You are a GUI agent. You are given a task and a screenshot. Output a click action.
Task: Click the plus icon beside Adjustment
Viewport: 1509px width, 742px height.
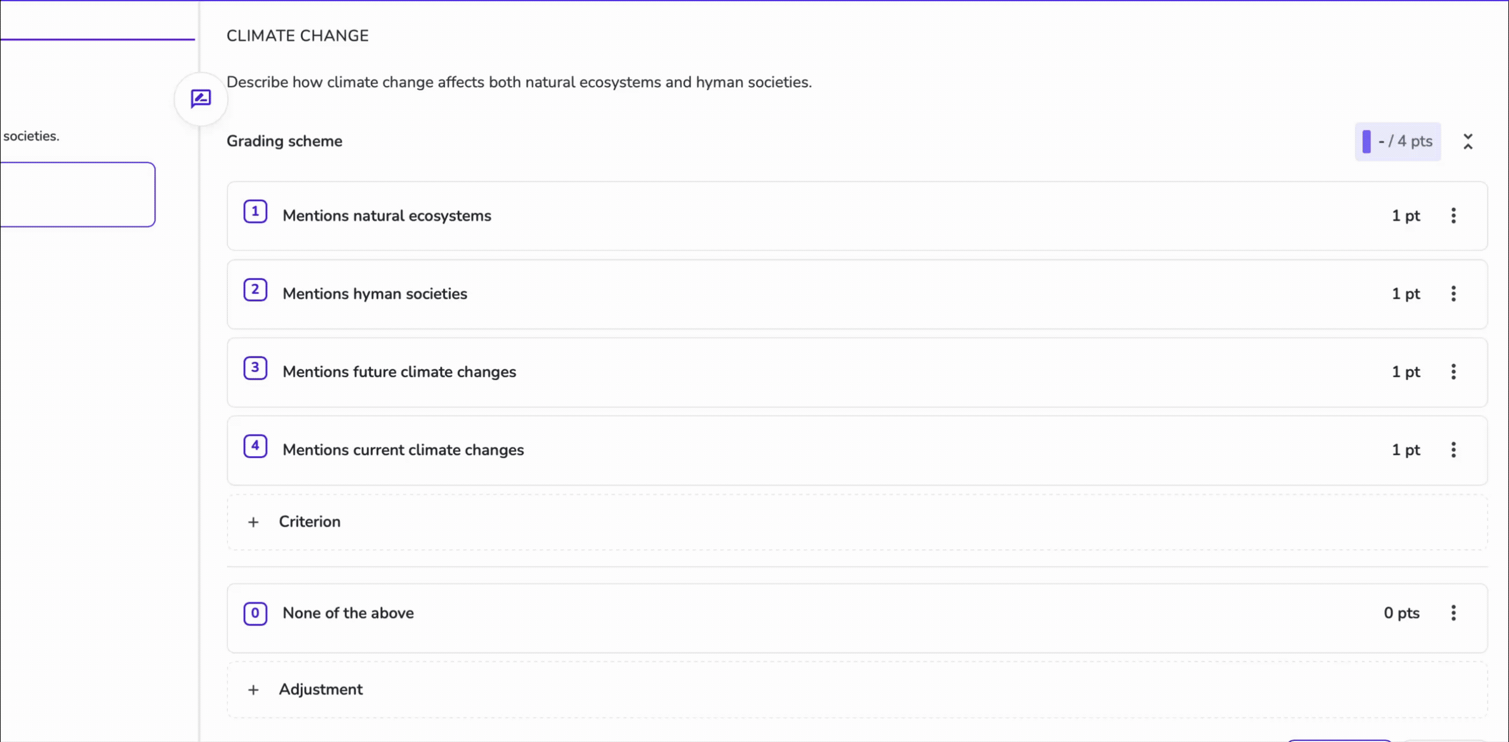[x=253, y=690]
